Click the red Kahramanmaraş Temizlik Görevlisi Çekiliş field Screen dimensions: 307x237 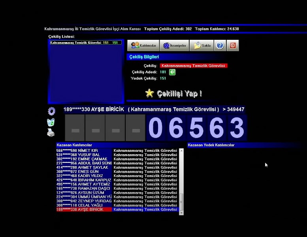coord(193,66)
